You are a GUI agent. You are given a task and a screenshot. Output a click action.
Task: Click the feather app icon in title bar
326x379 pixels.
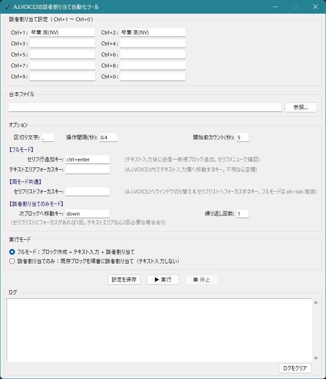tap(7, 7)
